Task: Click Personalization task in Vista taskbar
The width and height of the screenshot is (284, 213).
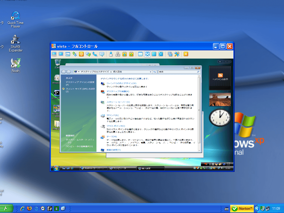Action: 151,168
